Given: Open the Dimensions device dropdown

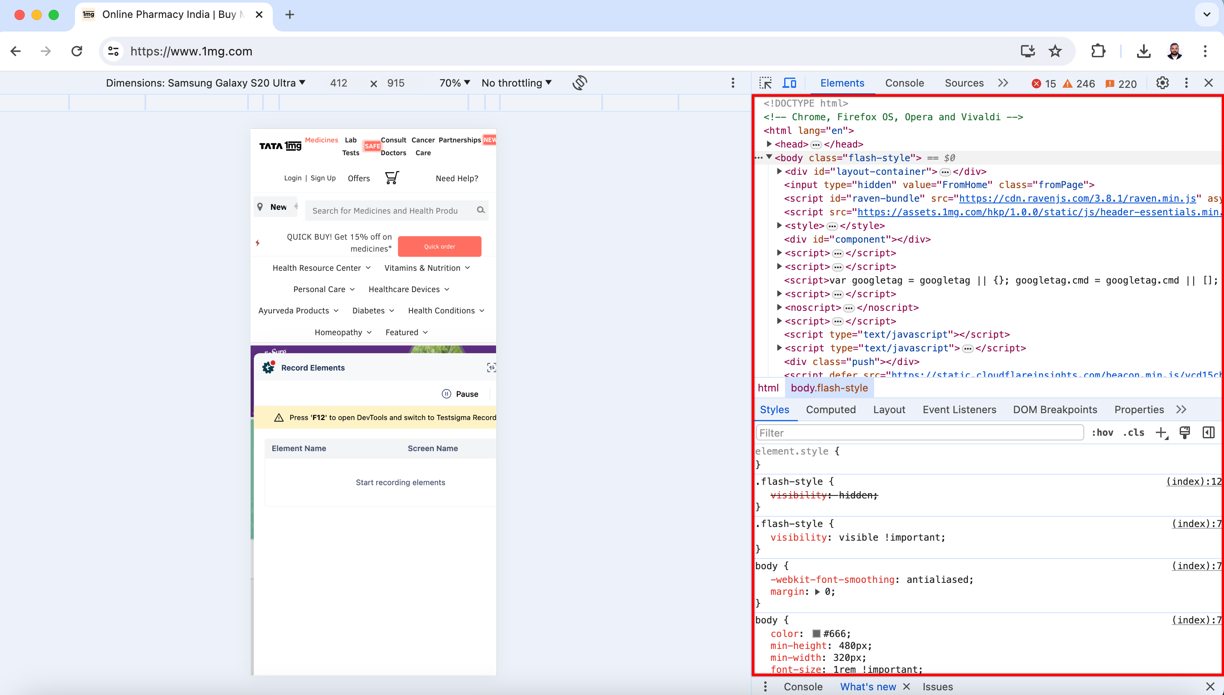Looking at the screenshot, I should click(x=205, y=83).
